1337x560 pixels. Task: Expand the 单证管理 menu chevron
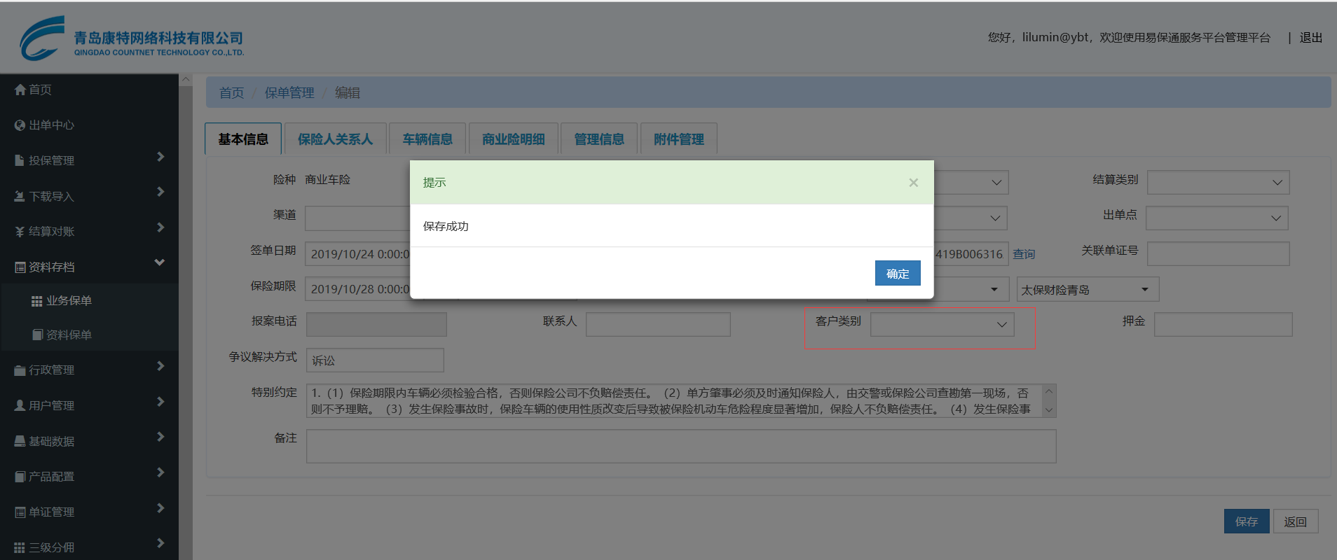click(x=160, y=508)
